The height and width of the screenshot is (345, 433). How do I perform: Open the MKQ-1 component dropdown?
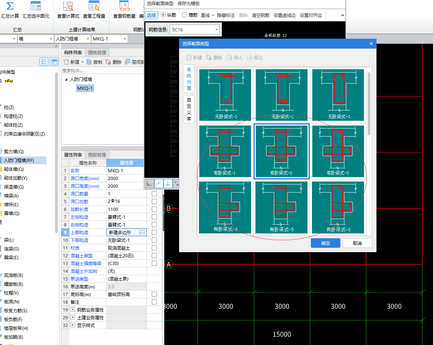(x=125, y=39)
